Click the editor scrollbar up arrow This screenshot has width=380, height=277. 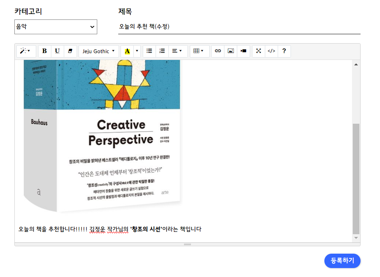[x=356, y=65]
